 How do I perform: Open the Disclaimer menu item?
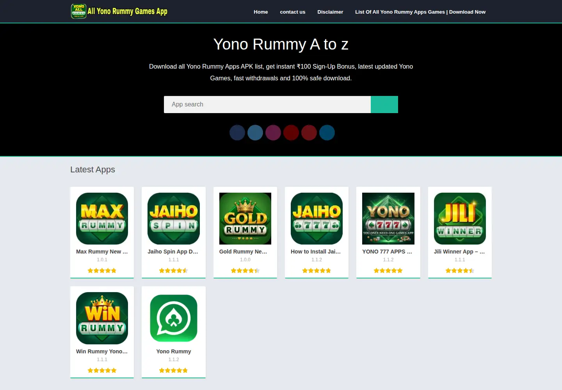[330, 12]
